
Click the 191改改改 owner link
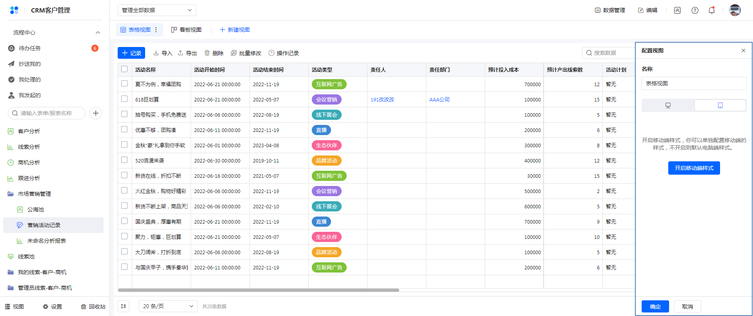tap(382, 100)
